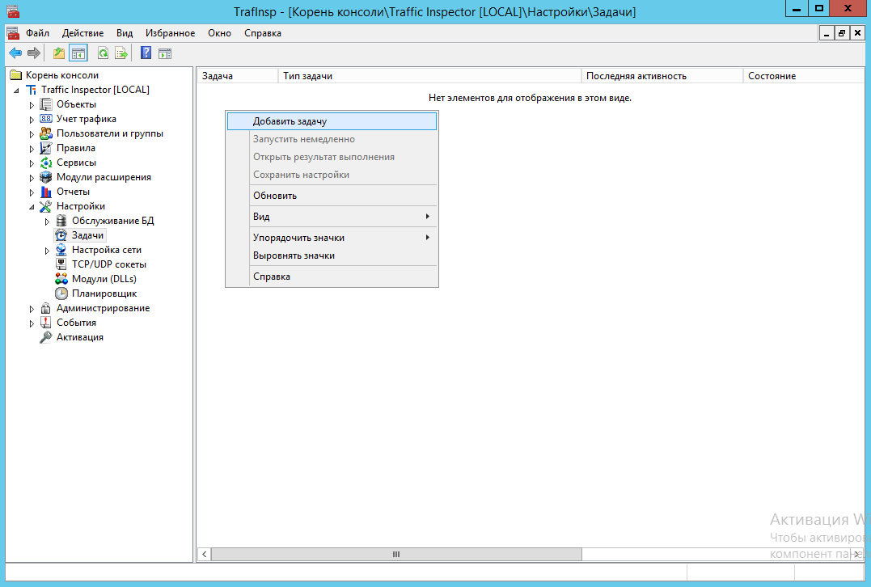The height and width of the screenshot is (587, 871).
Task: Click the Модули расширения icon
Action: tap(46, 177)
